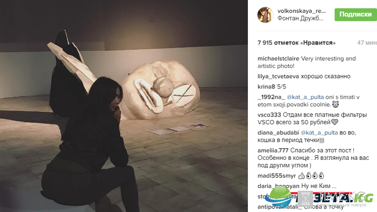The height and width of the screenshot is (212, 377).
Task: Click the Gazeta.kg globe logo watermark
Action: [x=279, y=197]
